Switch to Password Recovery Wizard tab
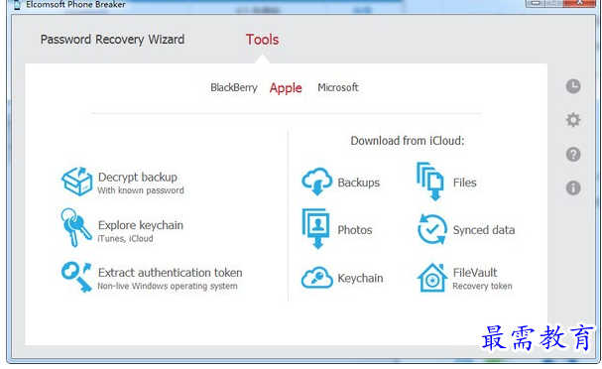This screenshot has height=369, width=602. tap(112, 40)
